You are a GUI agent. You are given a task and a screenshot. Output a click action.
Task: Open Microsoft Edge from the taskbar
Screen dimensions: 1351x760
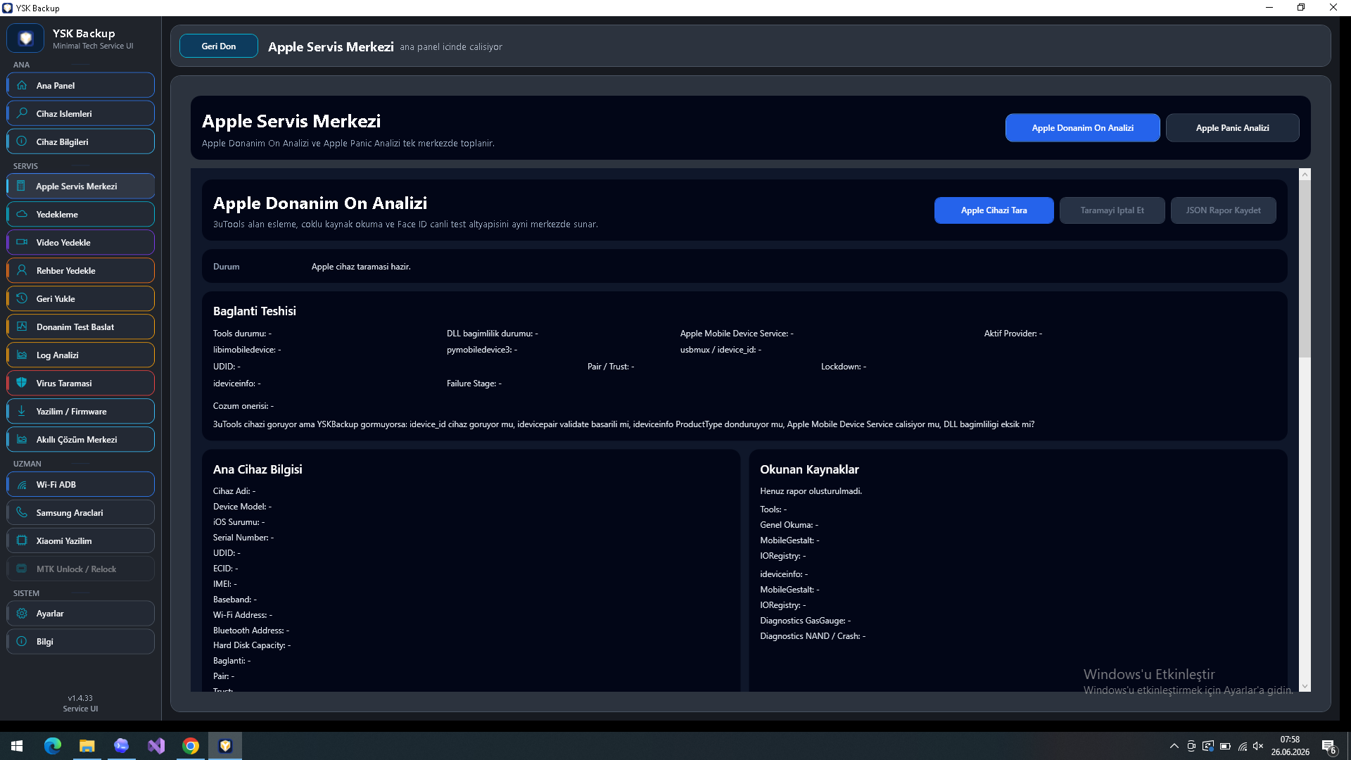click(53, 746)
